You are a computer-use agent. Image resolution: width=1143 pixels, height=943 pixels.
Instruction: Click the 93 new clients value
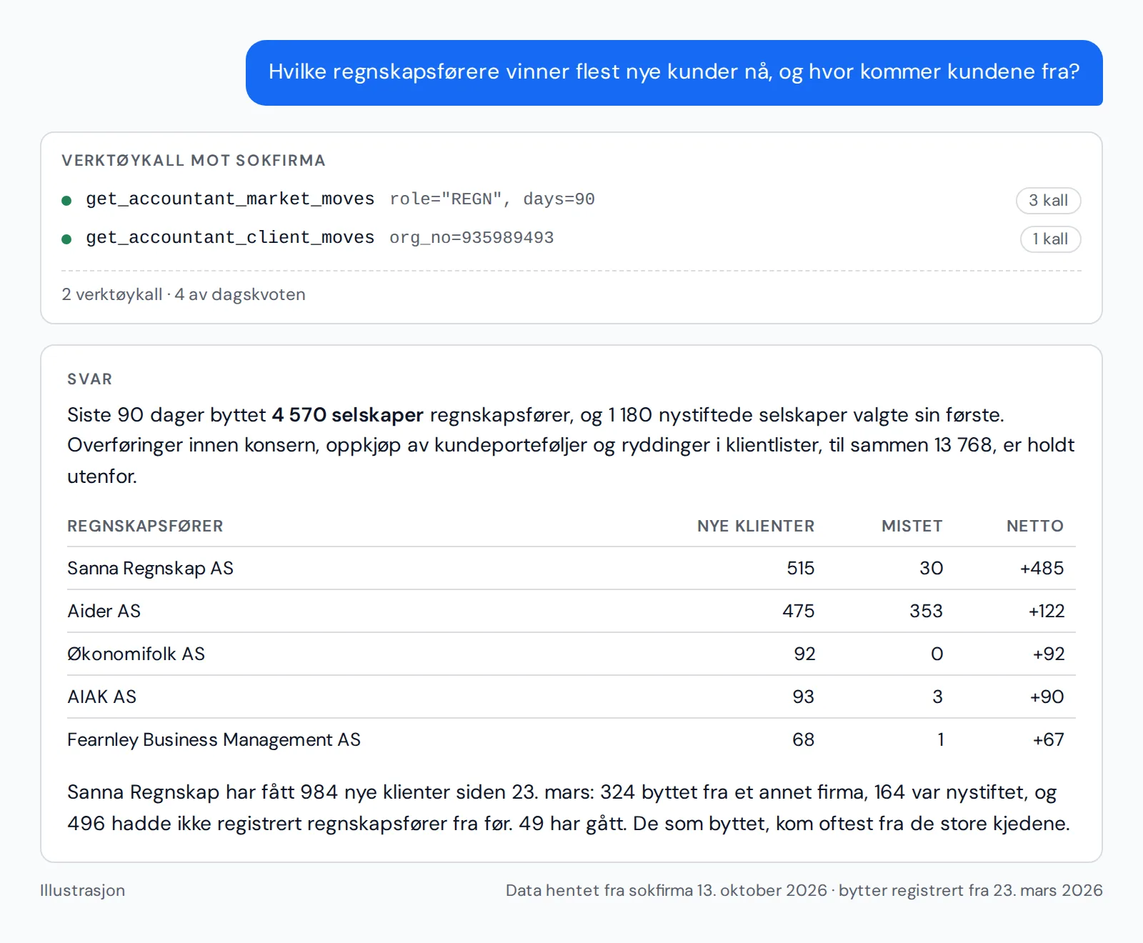point(804,697)
